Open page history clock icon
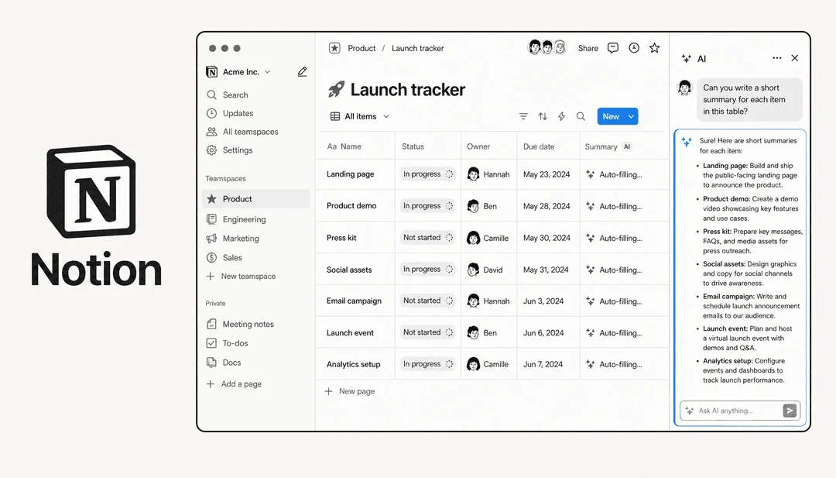This screenshot has height=478, width=836. click(x=634, y=48)
